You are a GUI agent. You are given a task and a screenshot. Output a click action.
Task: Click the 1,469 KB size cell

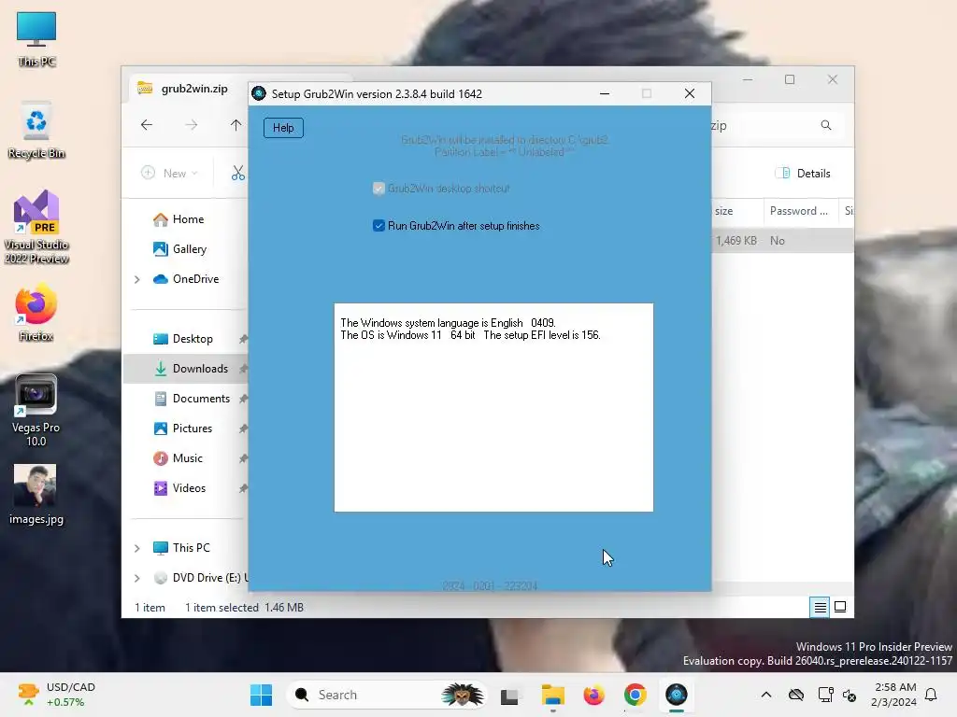click(x=736, y=241)
